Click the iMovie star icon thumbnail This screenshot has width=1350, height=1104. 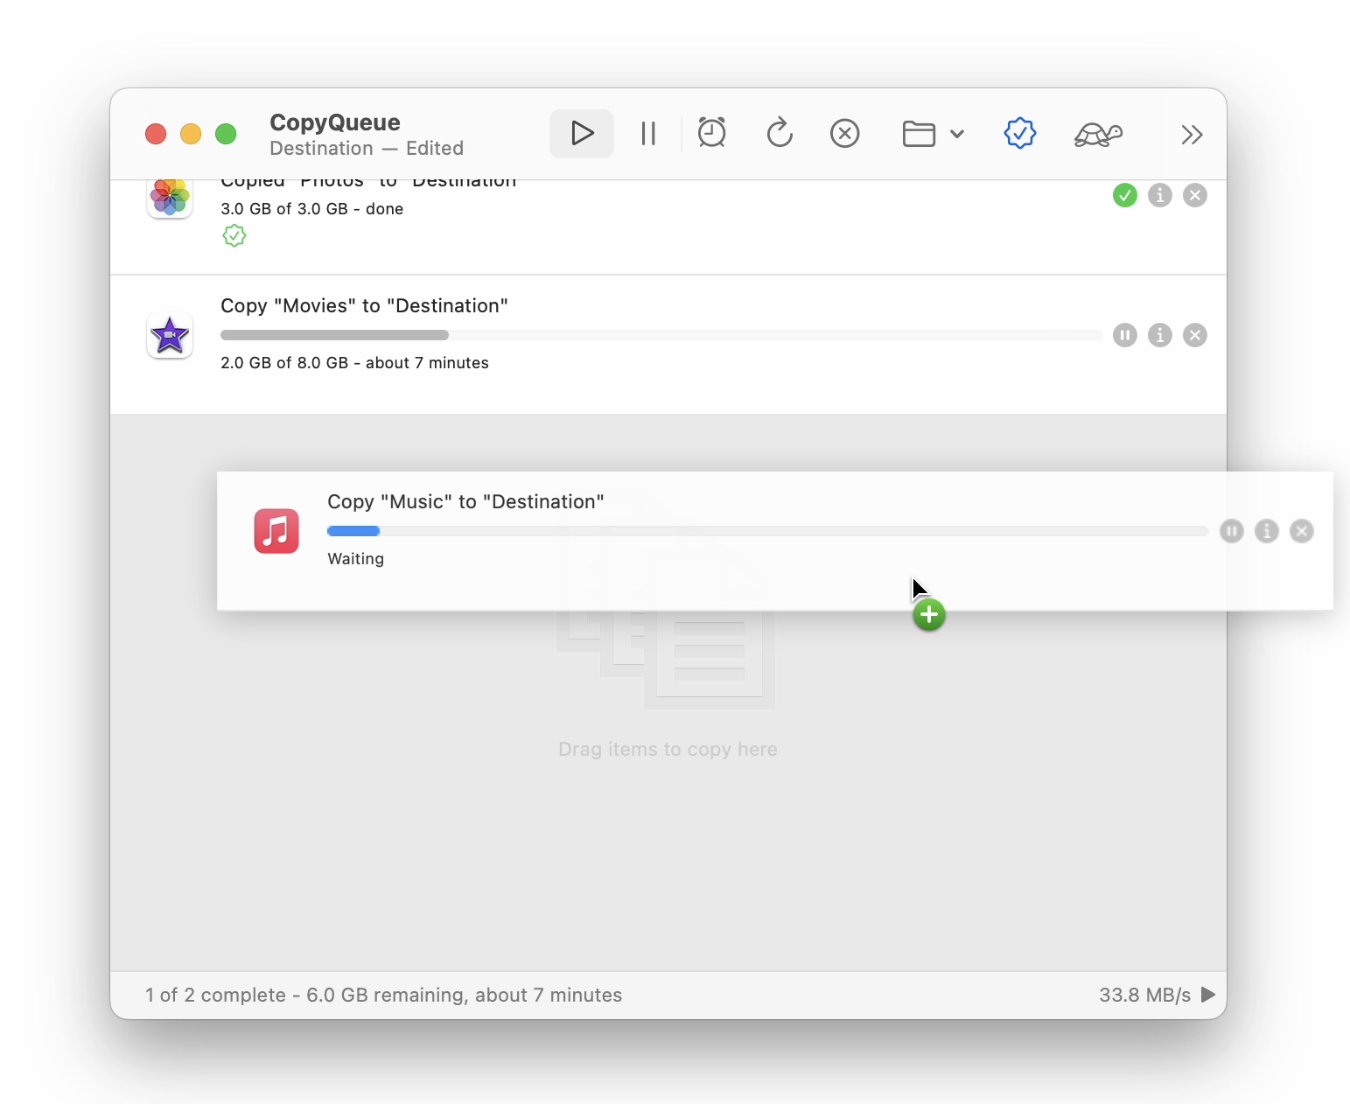(170, 335)
